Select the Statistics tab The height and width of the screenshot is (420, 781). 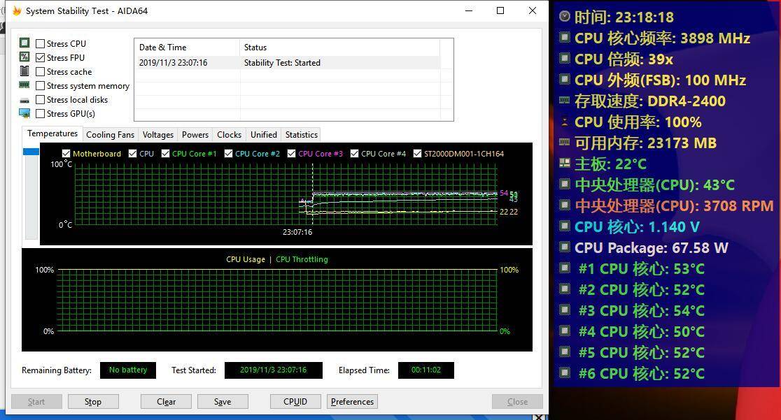point(301,135)
